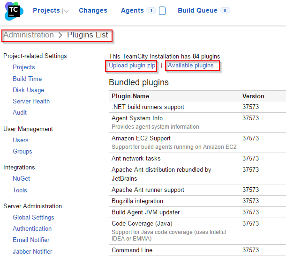Click version 37573 of Command Line

click(250, 250)
